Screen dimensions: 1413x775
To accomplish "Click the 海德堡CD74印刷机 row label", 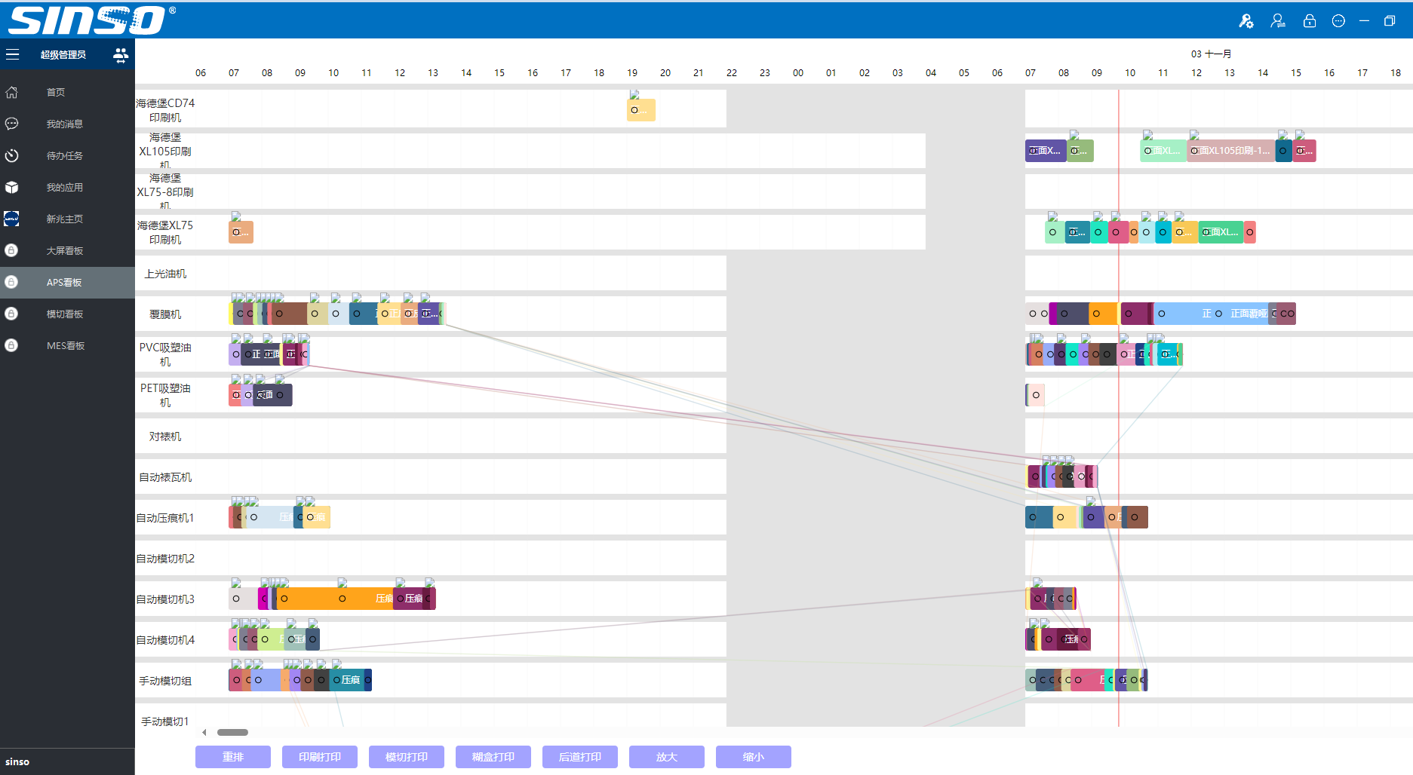I will point(165,110).
